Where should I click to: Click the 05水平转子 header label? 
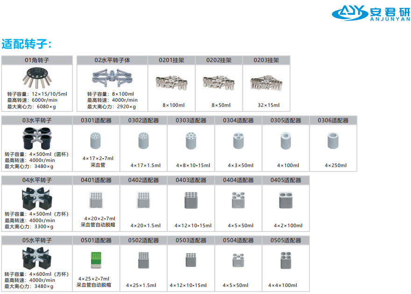pyautogui.click(x=36, y=240)
